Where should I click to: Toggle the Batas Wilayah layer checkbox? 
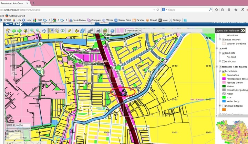pos(224,40)
